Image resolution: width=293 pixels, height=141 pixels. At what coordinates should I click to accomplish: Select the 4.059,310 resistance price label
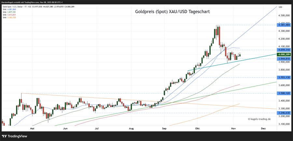coord(284,50)
